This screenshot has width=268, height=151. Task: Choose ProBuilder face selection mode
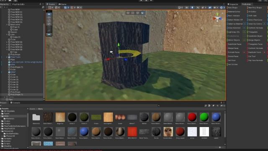(142, 13)
